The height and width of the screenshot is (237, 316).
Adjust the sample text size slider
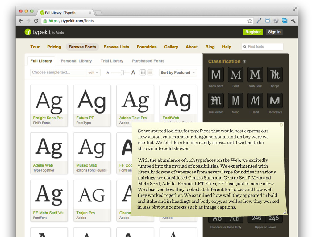(122, 73)
